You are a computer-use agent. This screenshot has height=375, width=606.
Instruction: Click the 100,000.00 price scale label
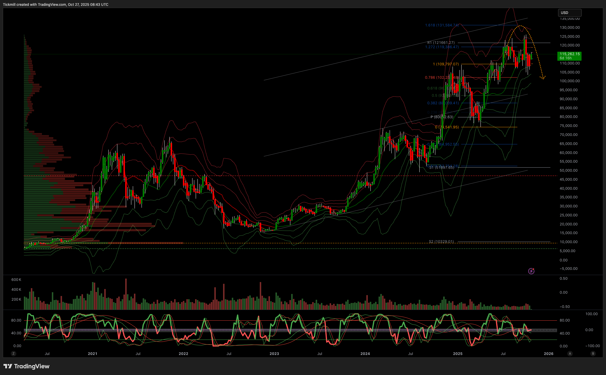pos(569,81)
